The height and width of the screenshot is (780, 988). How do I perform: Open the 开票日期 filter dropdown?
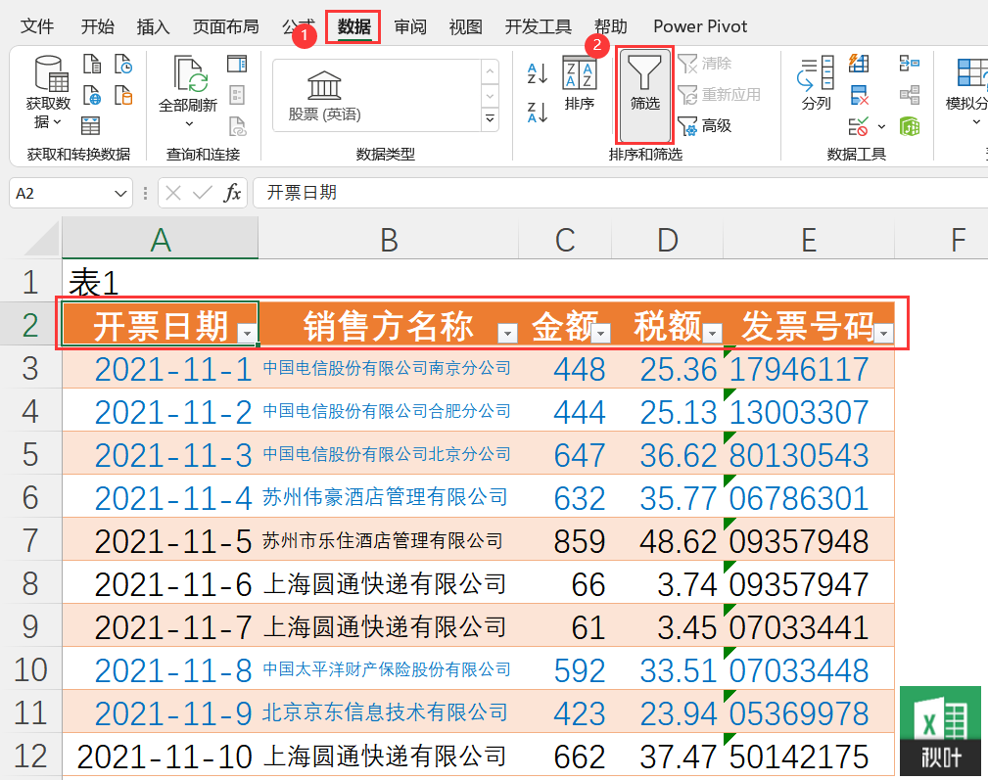pos(248,334)
